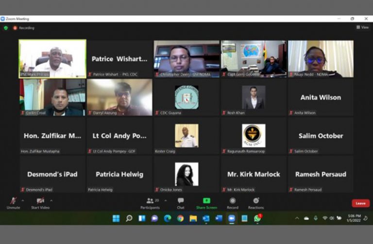Open Outlook from the taskbar
The height and width of the screenshot is (244, 373).
(206, 218)
